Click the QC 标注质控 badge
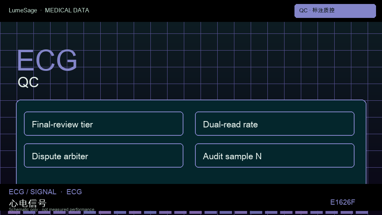Image resolution: width=382 pixels, height=215 pixels. tap(335, 11)
